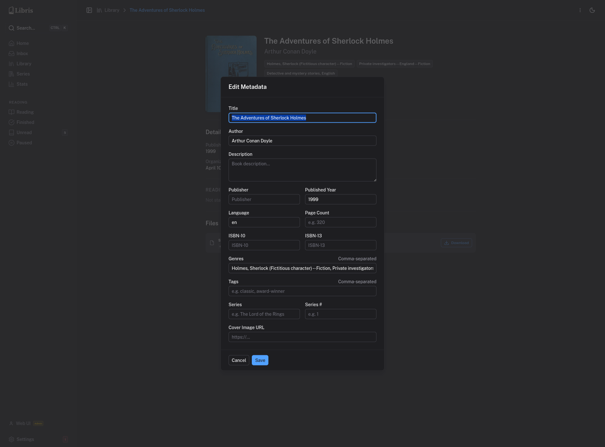Click the Author input field

coord(302,141)
